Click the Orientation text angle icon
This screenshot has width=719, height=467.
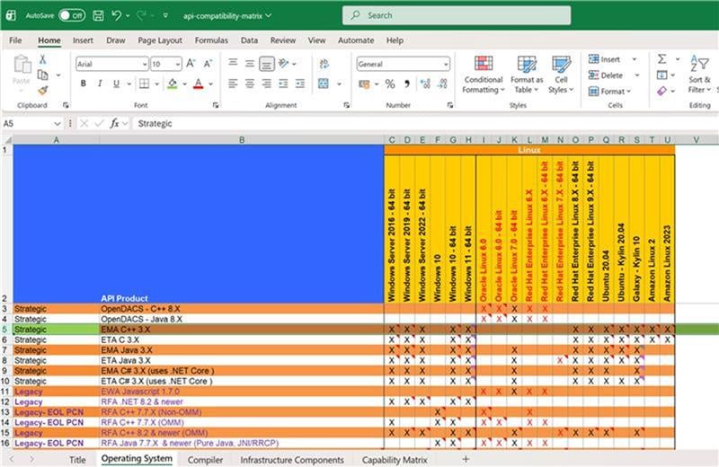click(284, 63)
